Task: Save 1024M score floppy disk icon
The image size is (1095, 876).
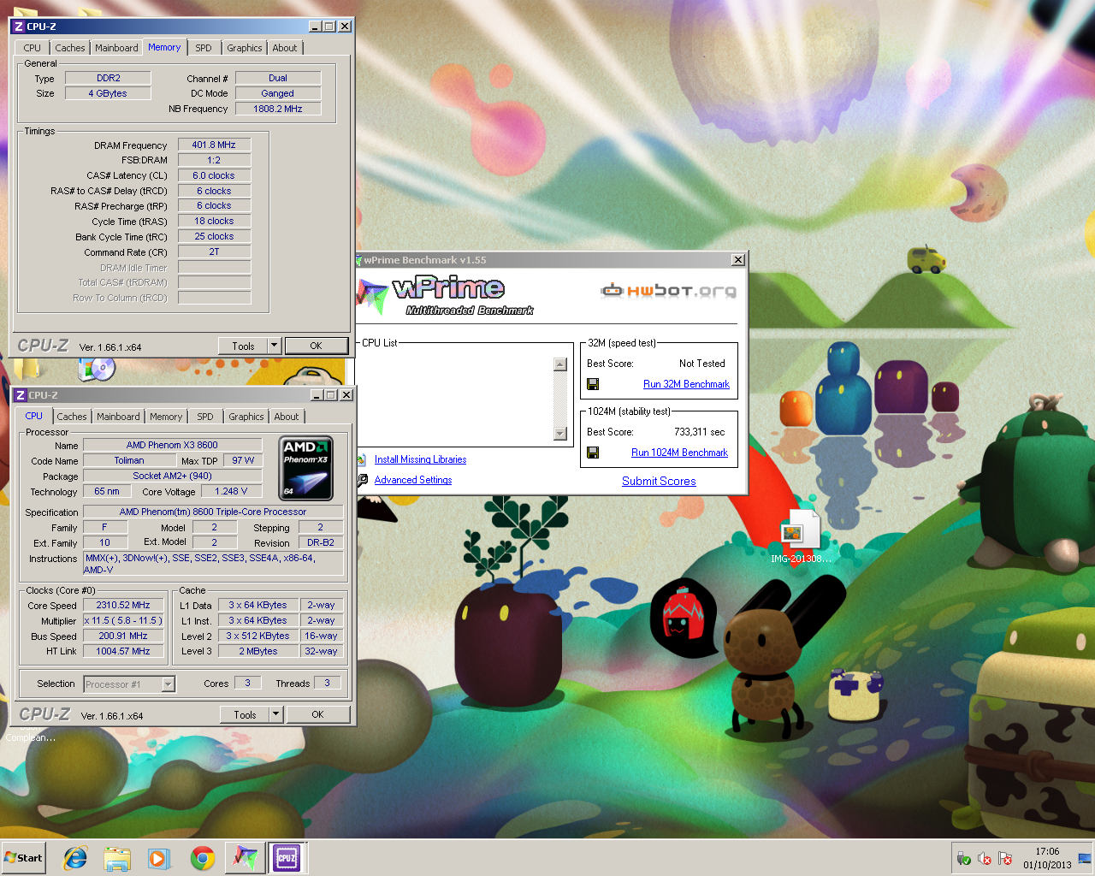Action: pos(593,453)
